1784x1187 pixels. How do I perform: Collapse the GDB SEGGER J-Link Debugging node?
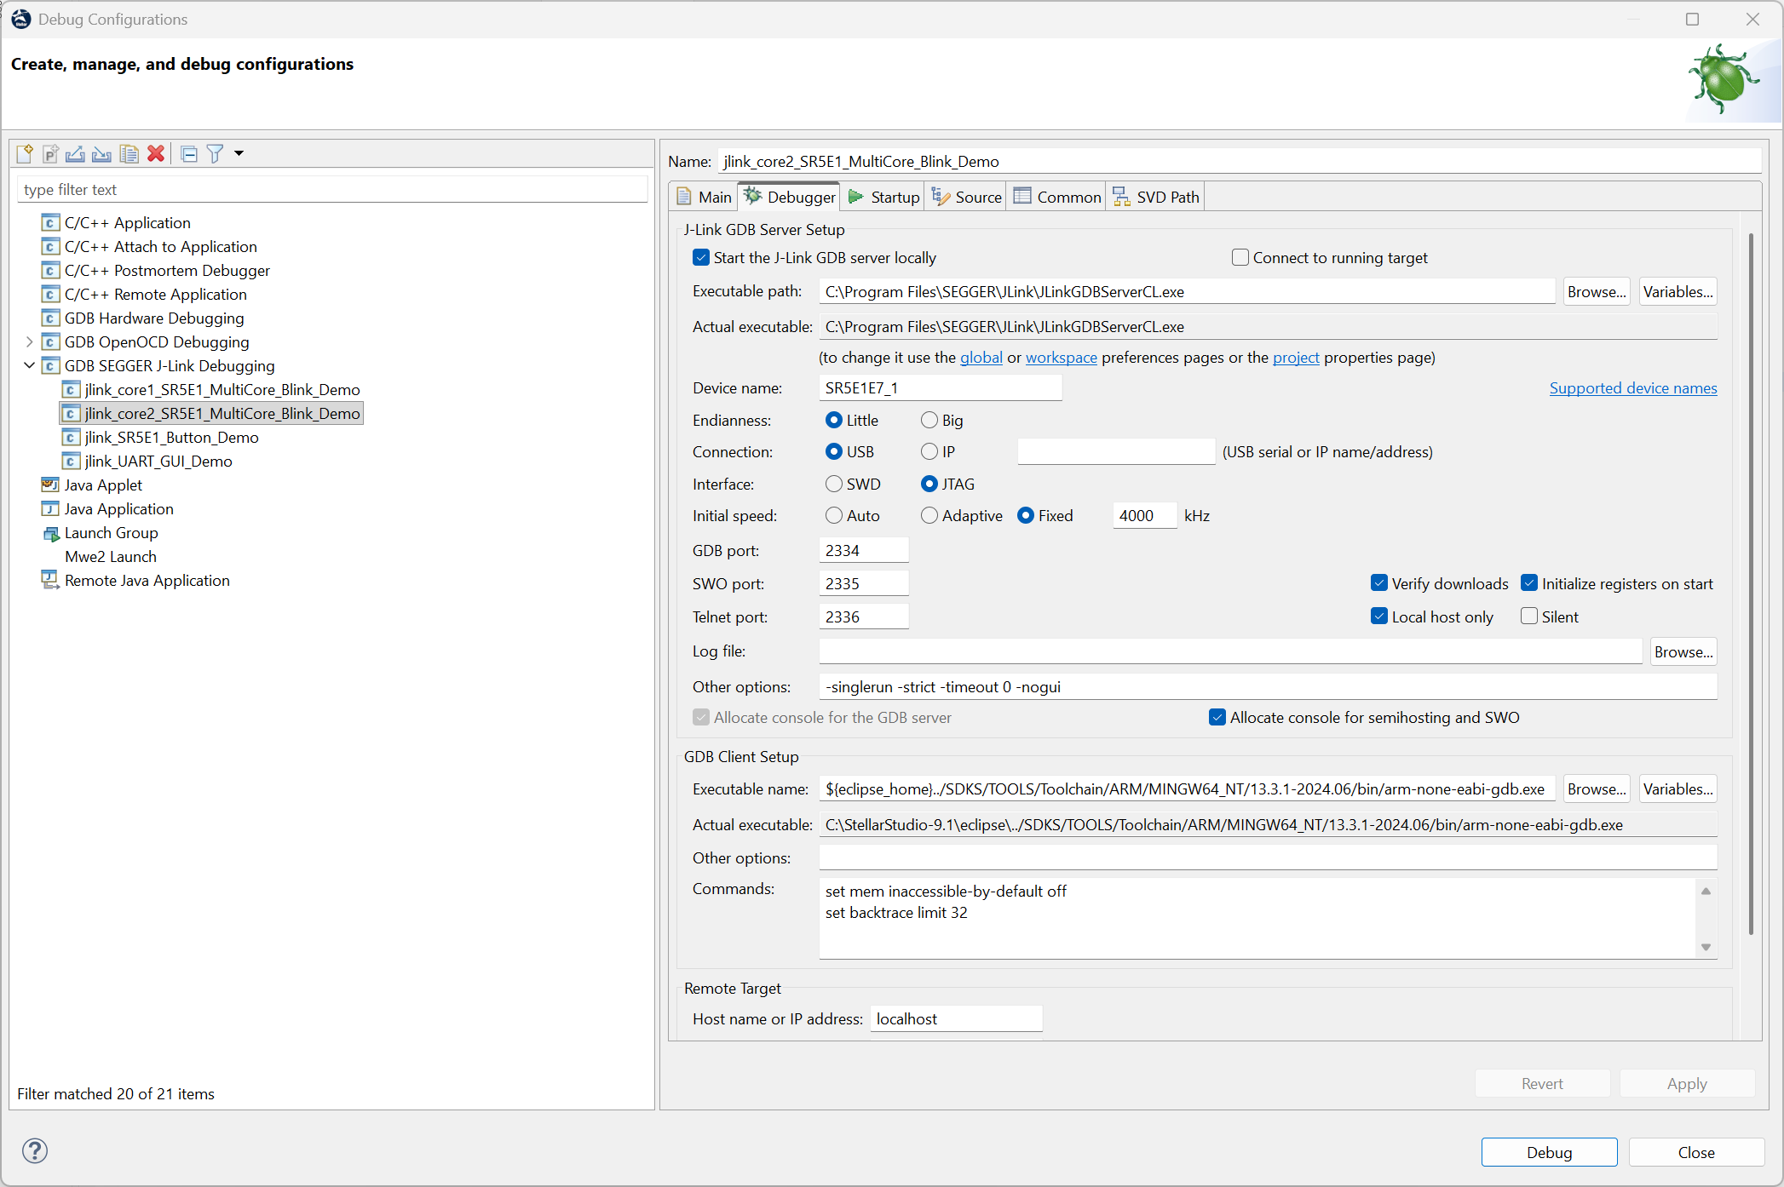(x=30, y=366)
